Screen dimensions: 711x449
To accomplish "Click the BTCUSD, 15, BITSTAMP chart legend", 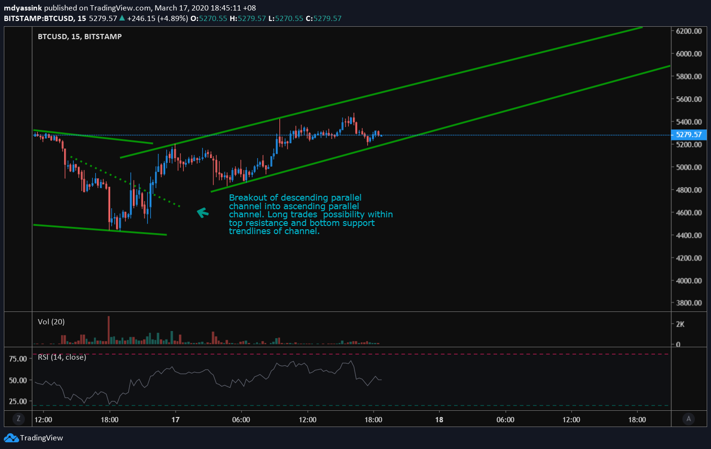I will point(80,36).
